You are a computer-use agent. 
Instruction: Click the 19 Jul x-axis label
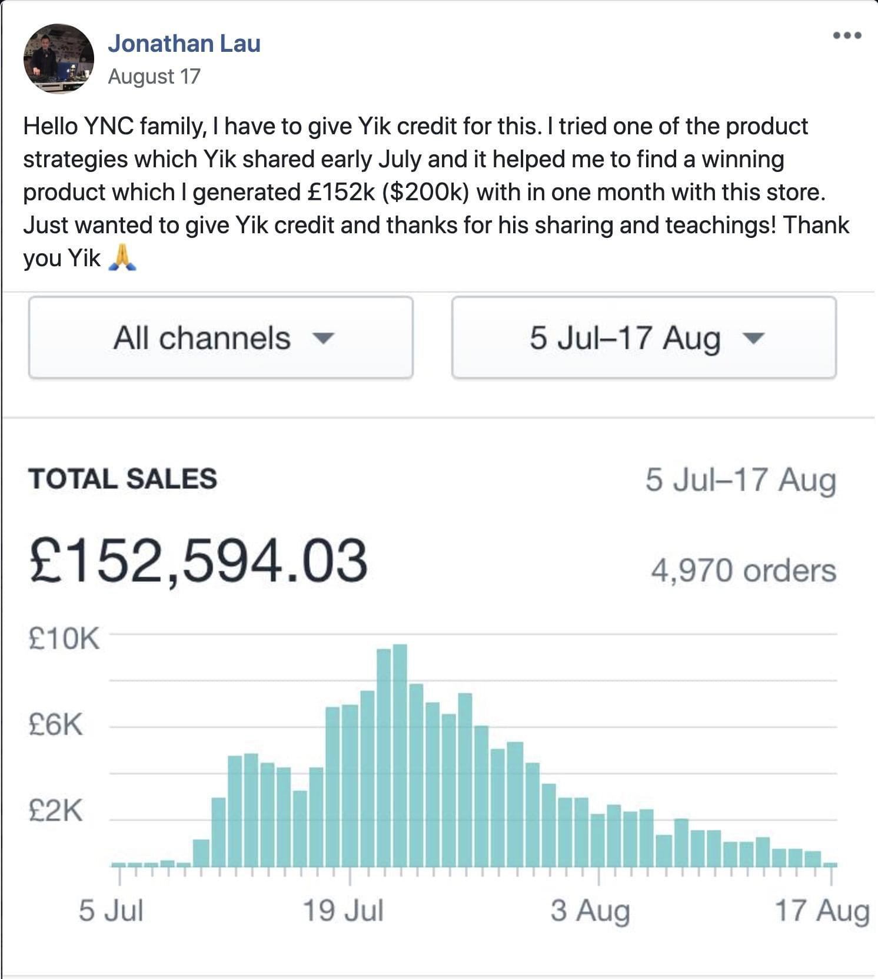343,911
